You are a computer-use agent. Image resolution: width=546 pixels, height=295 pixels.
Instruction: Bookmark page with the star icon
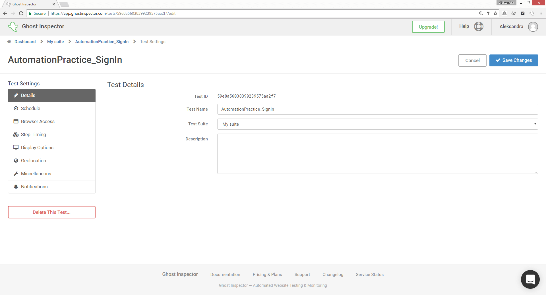(495, 13)
